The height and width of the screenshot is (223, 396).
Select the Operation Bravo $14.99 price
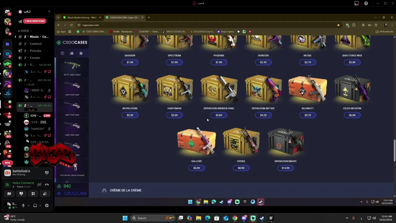click(x=285, y=168)
